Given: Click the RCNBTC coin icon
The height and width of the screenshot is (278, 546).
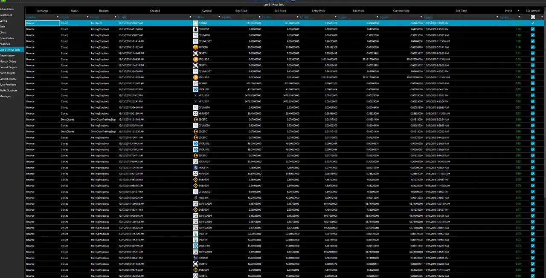Looking at the screenshot, I should (195, 83).
